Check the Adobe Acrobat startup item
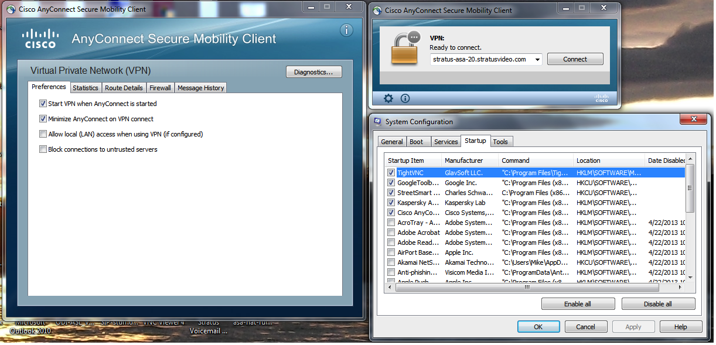This screenshot has width=716, height=345. [x=391, y=233]
